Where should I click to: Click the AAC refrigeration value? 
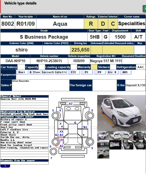[141, 67]
